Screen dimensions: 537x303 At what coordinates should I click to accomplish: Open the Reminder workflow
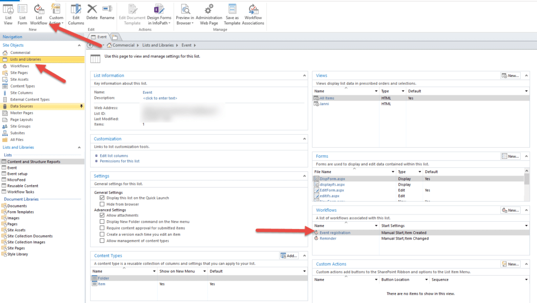[x=328, y=239]
